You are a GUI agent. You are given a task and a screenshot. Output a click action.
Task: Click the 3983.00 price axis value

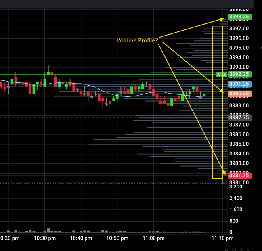239,163
